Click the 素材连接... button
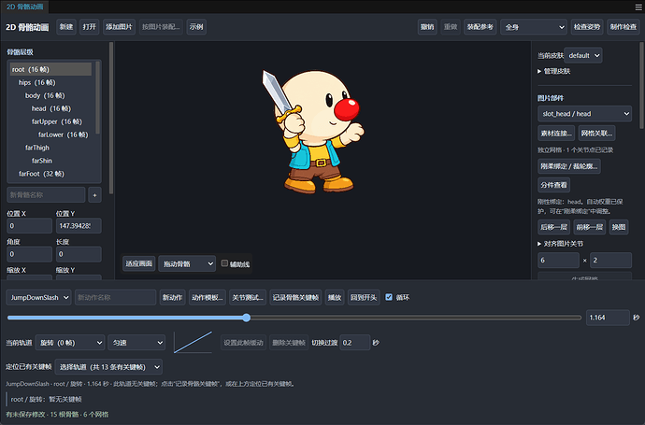Image resolution: width=645 pixels, height=425 pixels. click(x=556, y=134)
